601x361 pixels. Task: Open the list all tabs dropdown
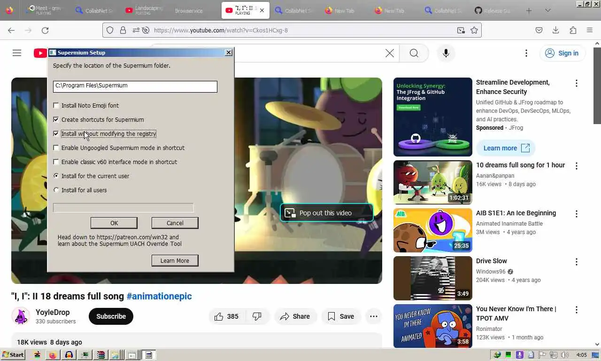click(x=547, y=10)
